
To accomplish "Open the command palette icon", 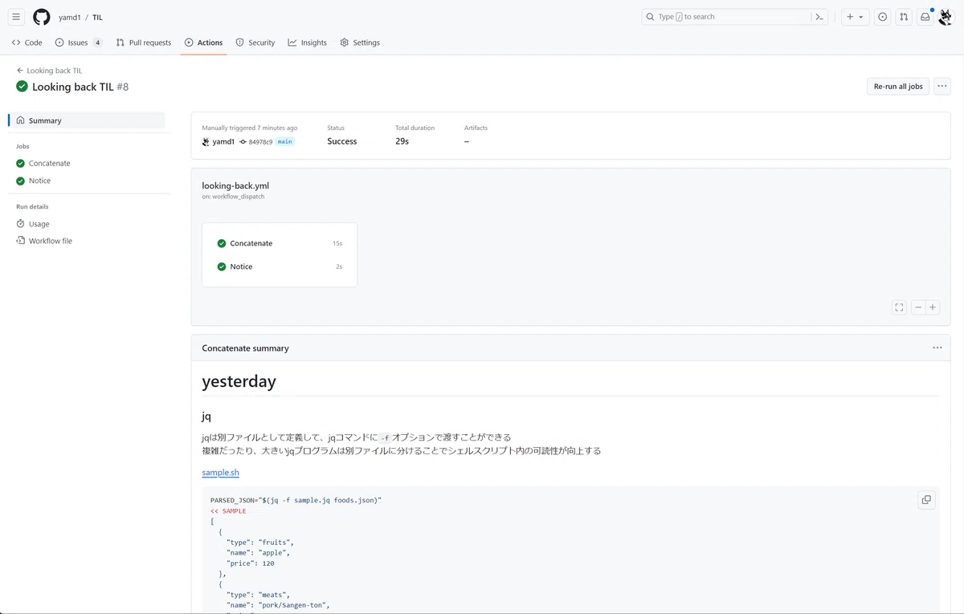I will click(819, 17).
